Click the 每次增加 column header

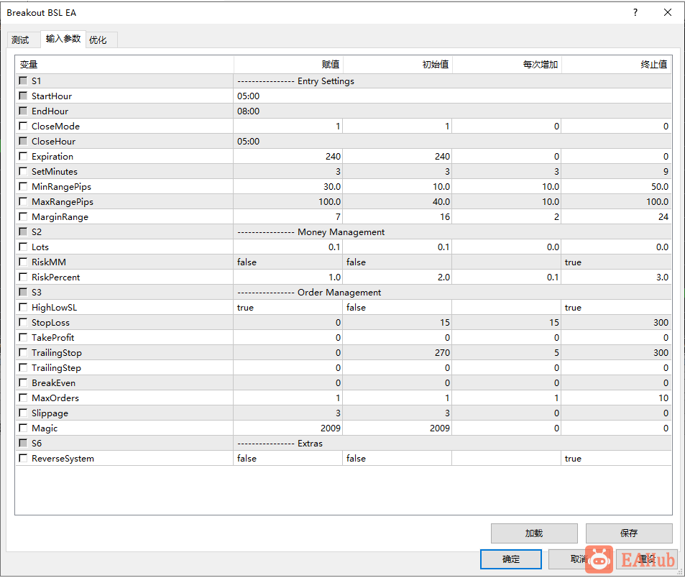point(507,65)
